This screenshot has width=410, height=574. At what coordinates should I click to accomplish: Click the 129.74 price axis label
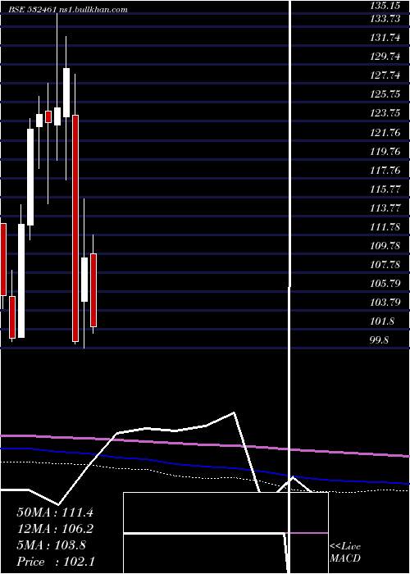click(385, 57)
